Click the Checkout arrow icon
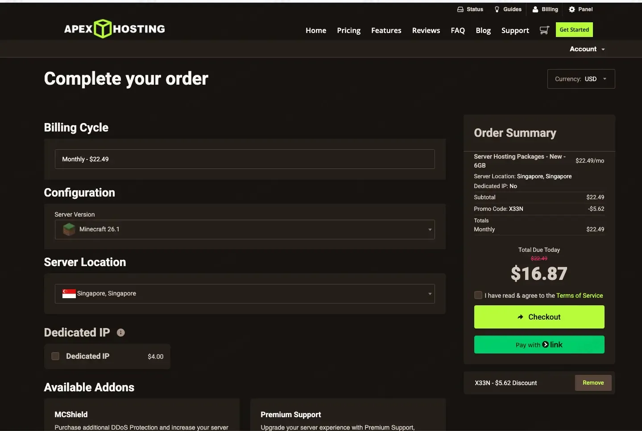The image size is (642, 431). (x=520, y=317)
